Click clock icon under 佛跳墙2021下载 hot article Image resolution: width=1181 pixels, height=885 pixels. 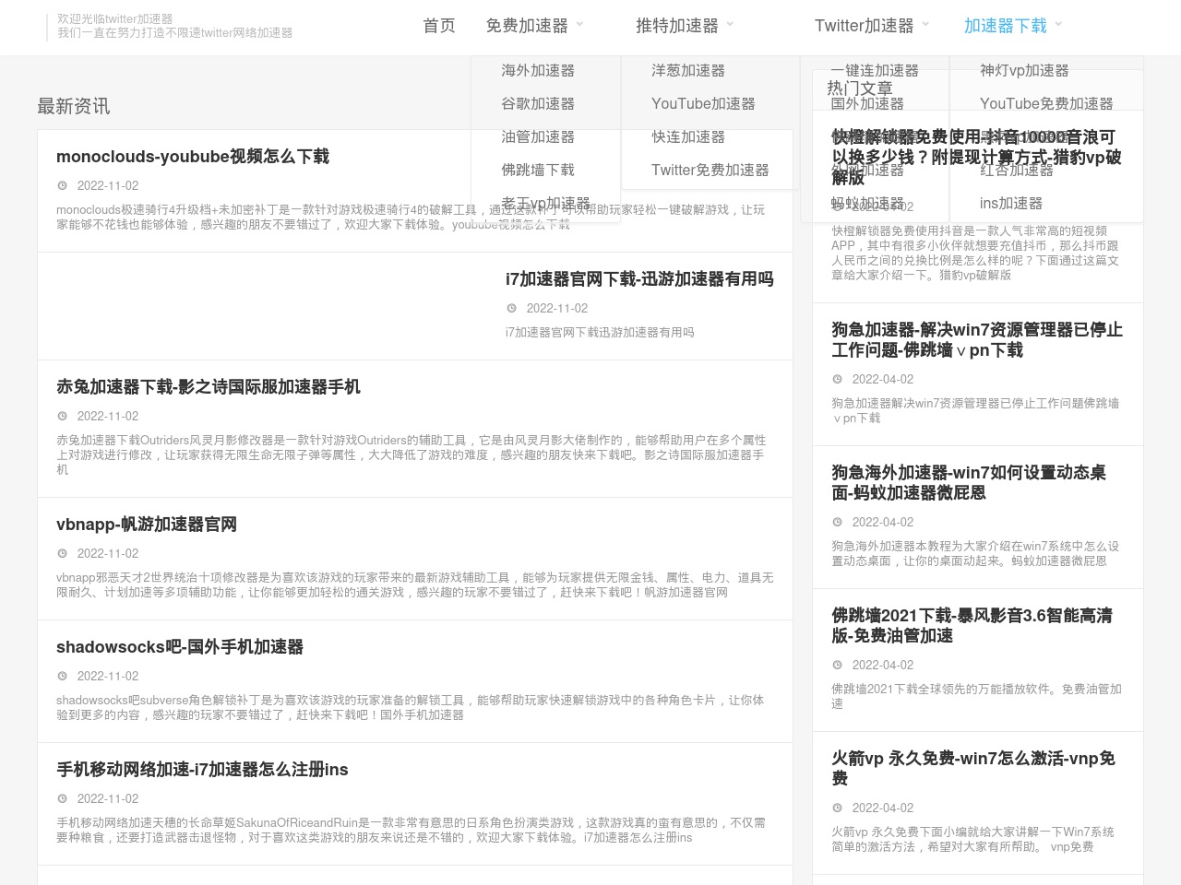tap(838, 665)
